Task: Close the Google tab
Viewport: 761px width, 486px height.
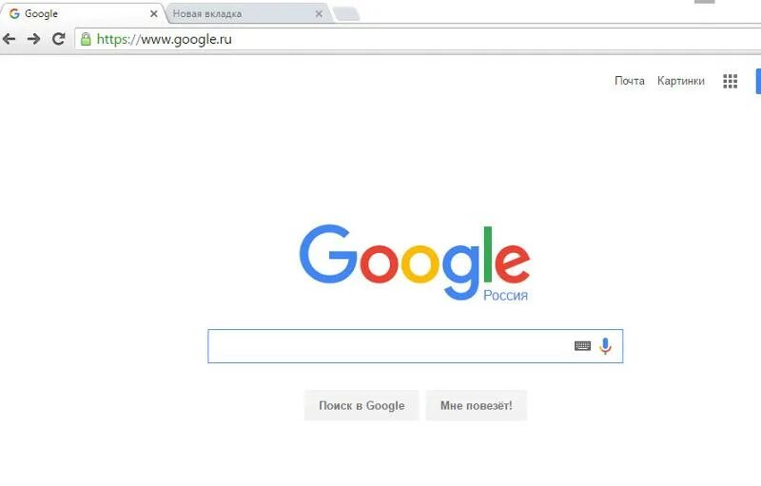Action: point(154,14)
